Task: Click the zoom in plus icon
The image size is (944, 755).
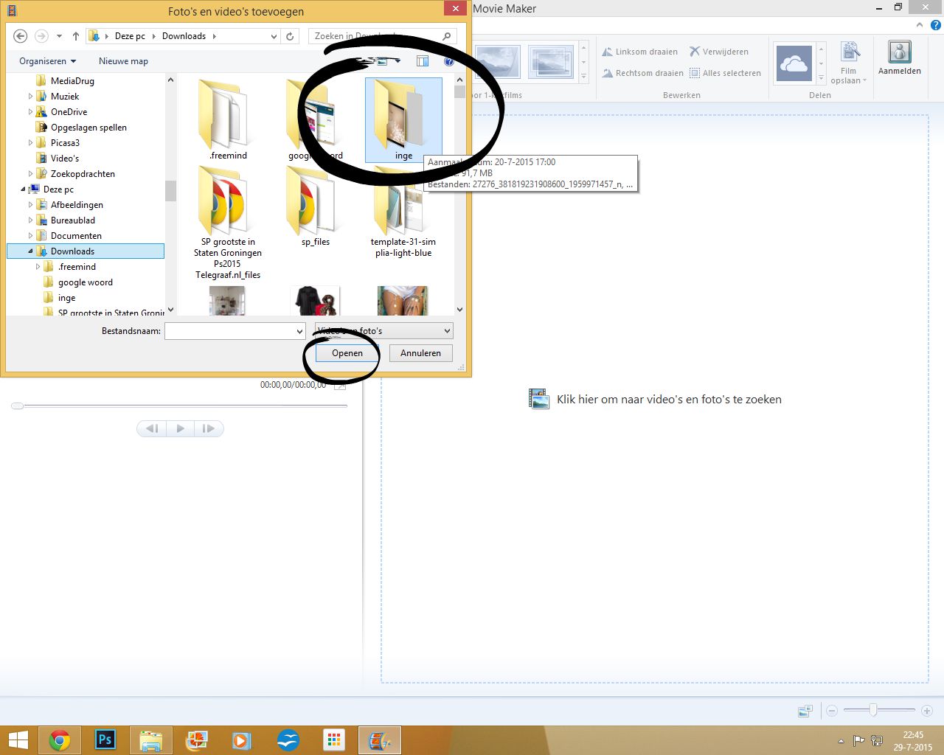Action: click(927, 711)
